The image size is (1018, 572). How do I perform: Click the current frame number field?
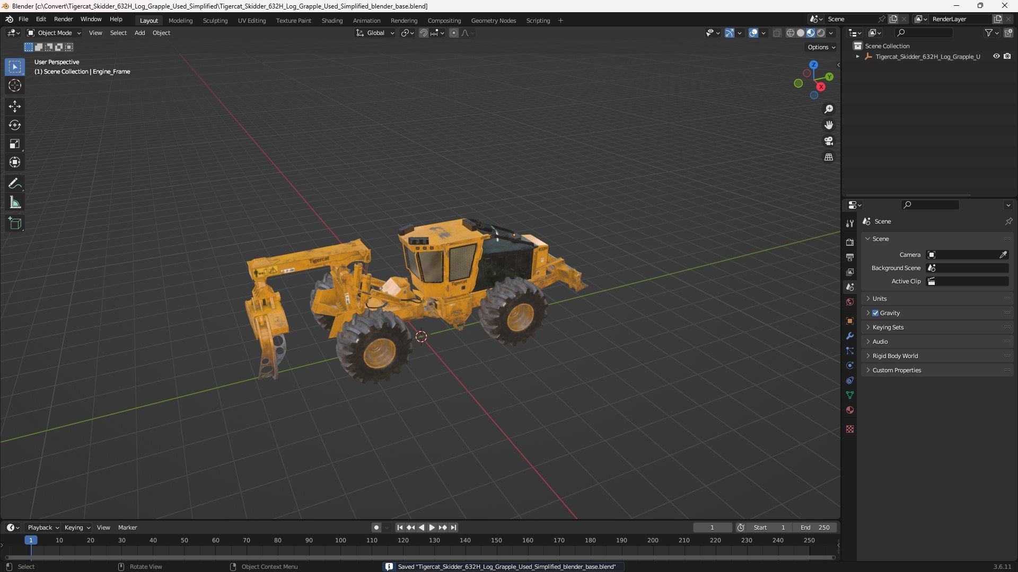[x=712, y=528]
